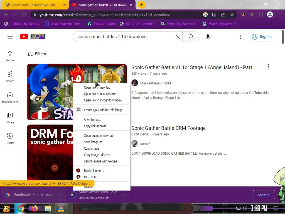Open Sonic Gather Battle DRM Footage title

point(168,128)
